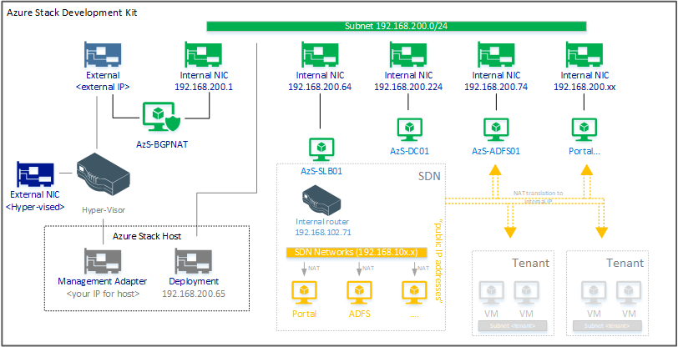Select the Internal router device icon in SDN

click(321, 199)
